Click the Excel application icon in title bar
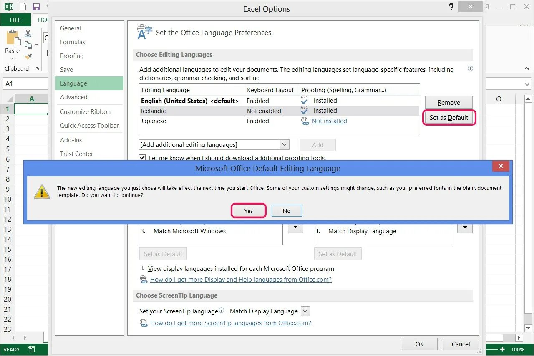534x356 pixels. pyautogui.click(x=9, y=6)
